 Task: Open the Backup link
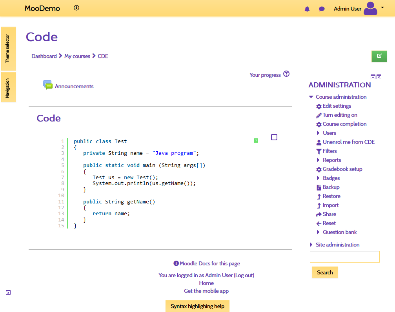331,187
